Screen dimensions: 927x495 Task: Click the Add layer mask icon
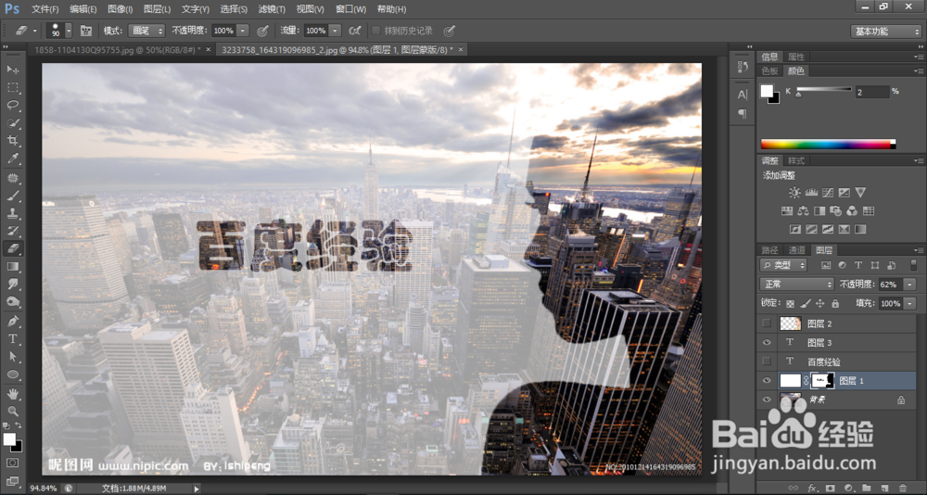pos(830,488)
